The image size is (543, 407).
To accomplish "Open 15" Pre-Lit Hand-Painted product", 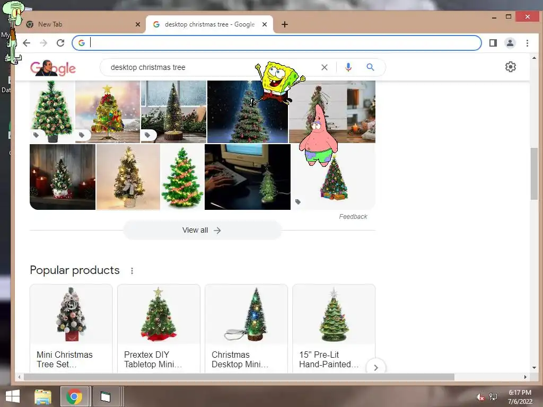I will click(334, 328).
